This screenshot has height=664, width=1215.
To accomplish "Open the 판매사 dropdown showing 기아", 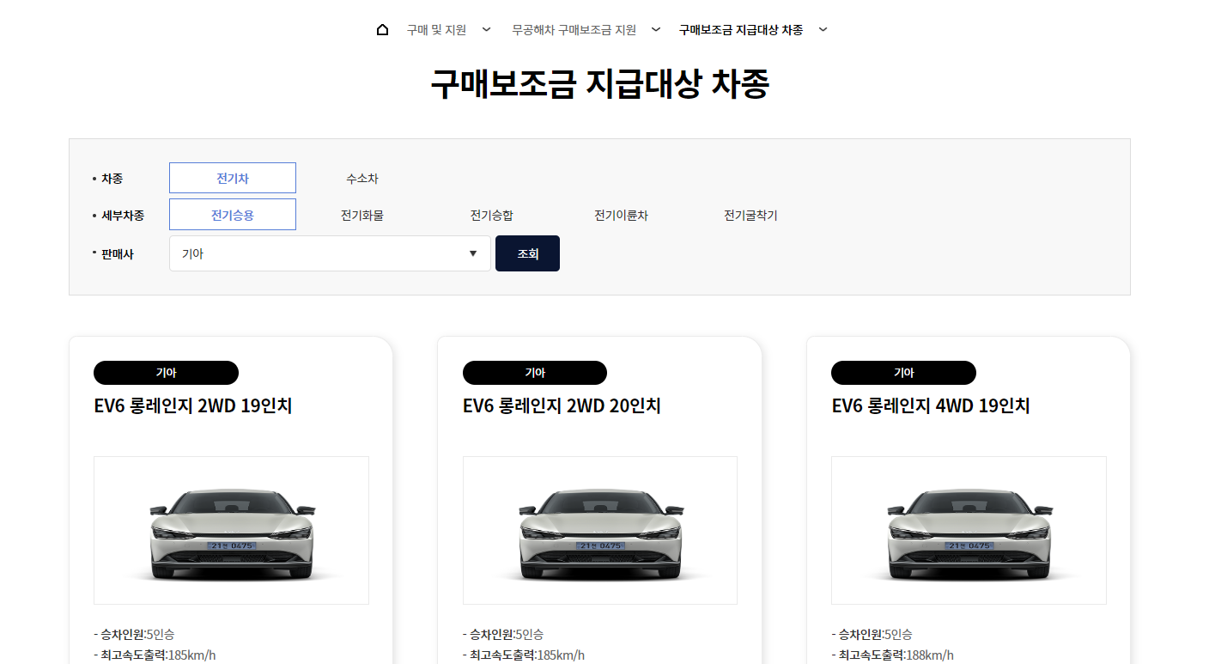I will point(330,253).
